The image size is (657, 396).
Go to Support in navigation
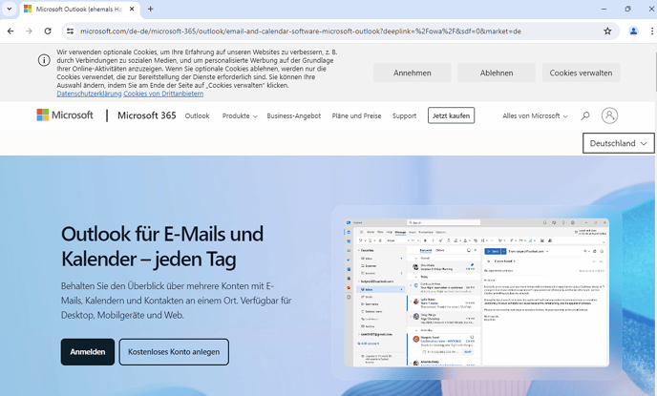click(404, 115)
